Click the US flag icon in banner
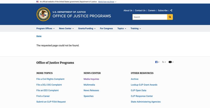Screen dimensions: 210x108 tap(38, 2)
